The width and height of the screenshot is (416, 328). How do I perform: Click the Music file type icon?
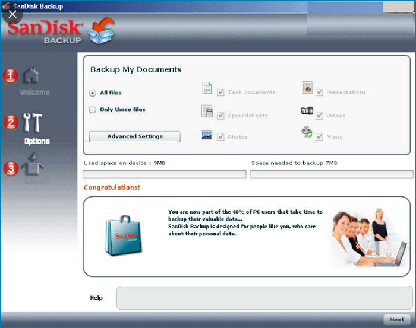307,133
